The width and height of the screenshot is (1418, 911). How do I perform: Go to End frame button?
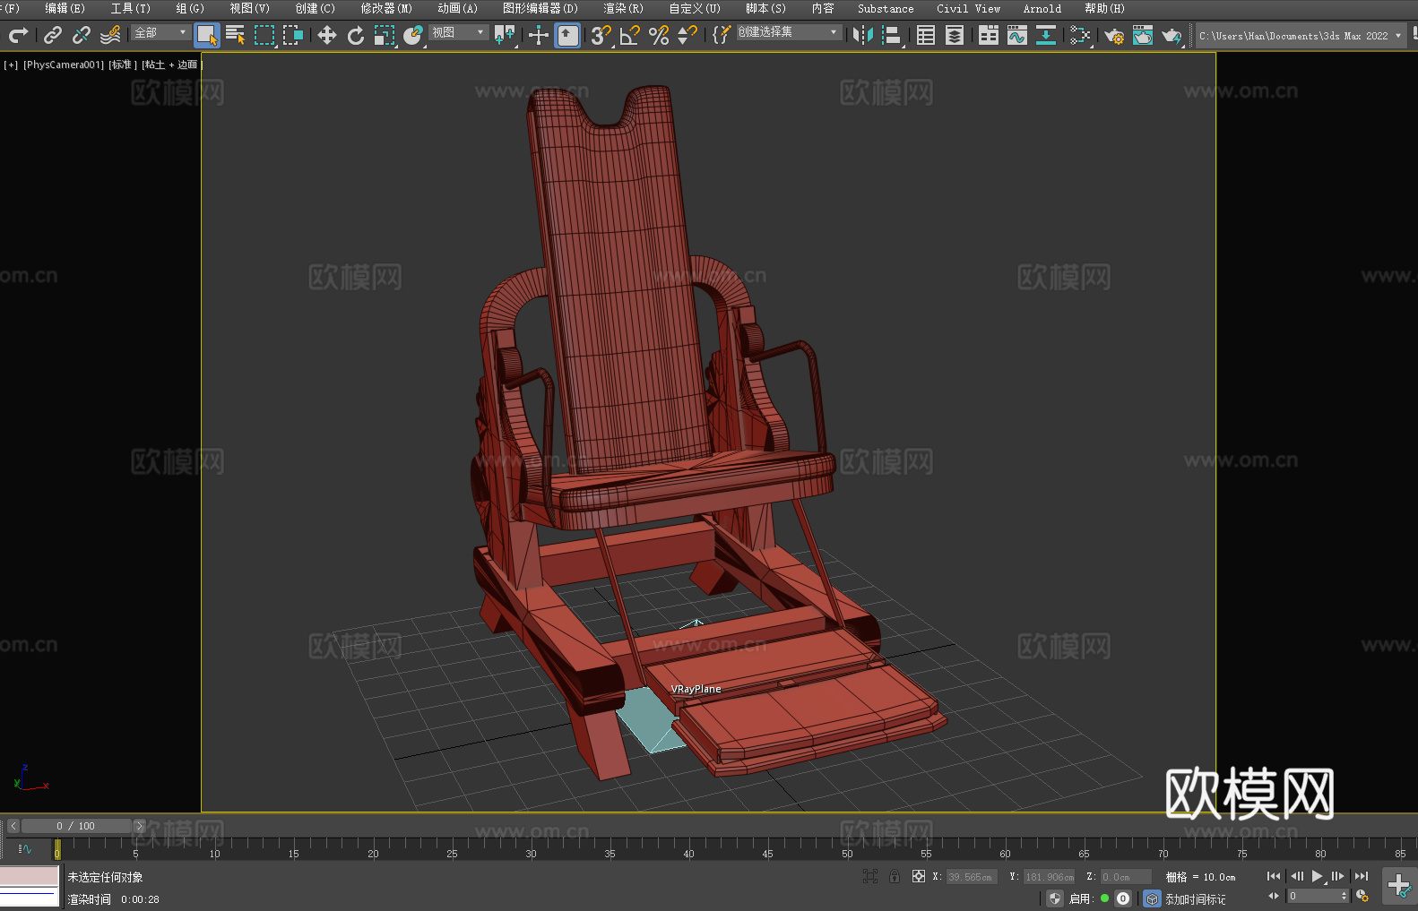[1362, 876]
